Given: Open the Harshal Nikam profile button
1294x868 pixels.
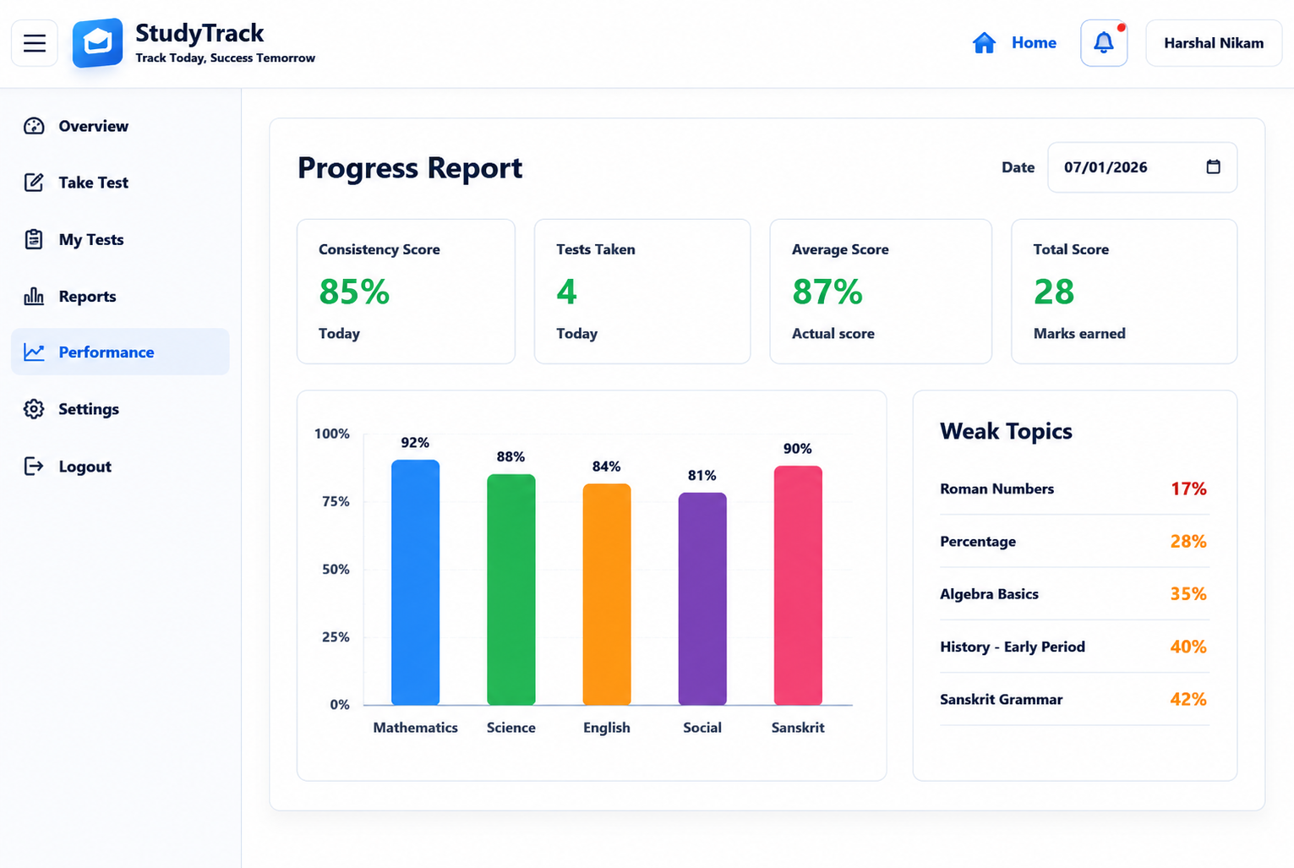Looking at the screenshot, I should (x=1214, y=43).
